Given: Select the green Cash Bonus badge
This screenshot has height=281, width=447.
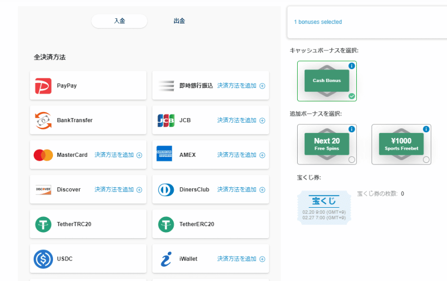Looking at the screenshot, I should coord(327,81).
